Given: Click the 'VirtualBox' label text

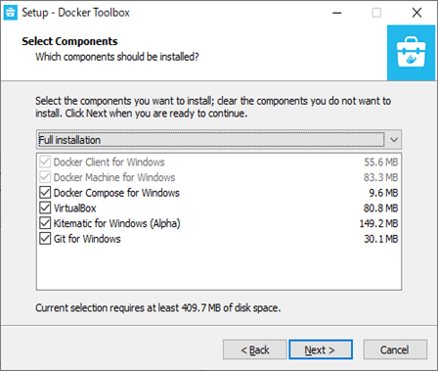Looking at the screenshot, I should tap(75, 209).
